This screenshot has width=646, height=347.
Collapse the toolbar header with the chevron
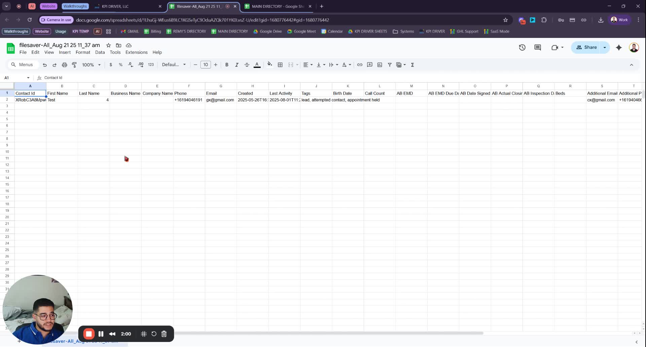click(632, 65)
